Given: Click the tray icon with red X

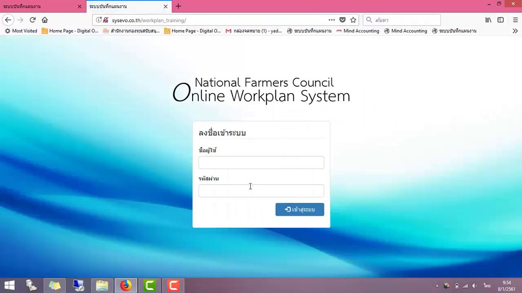Looking at the screenshot, I should (447, 286).
